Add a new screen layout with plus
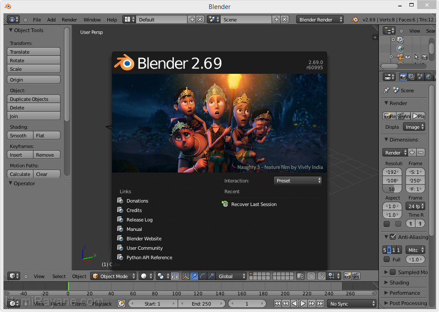This screenshot has height=312, width=439. [192, 19]
